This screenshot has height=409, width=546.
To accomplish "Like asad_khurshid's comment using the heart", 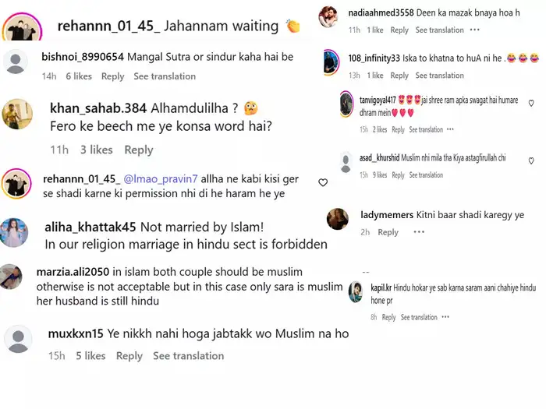I will [x=531, y=160].
